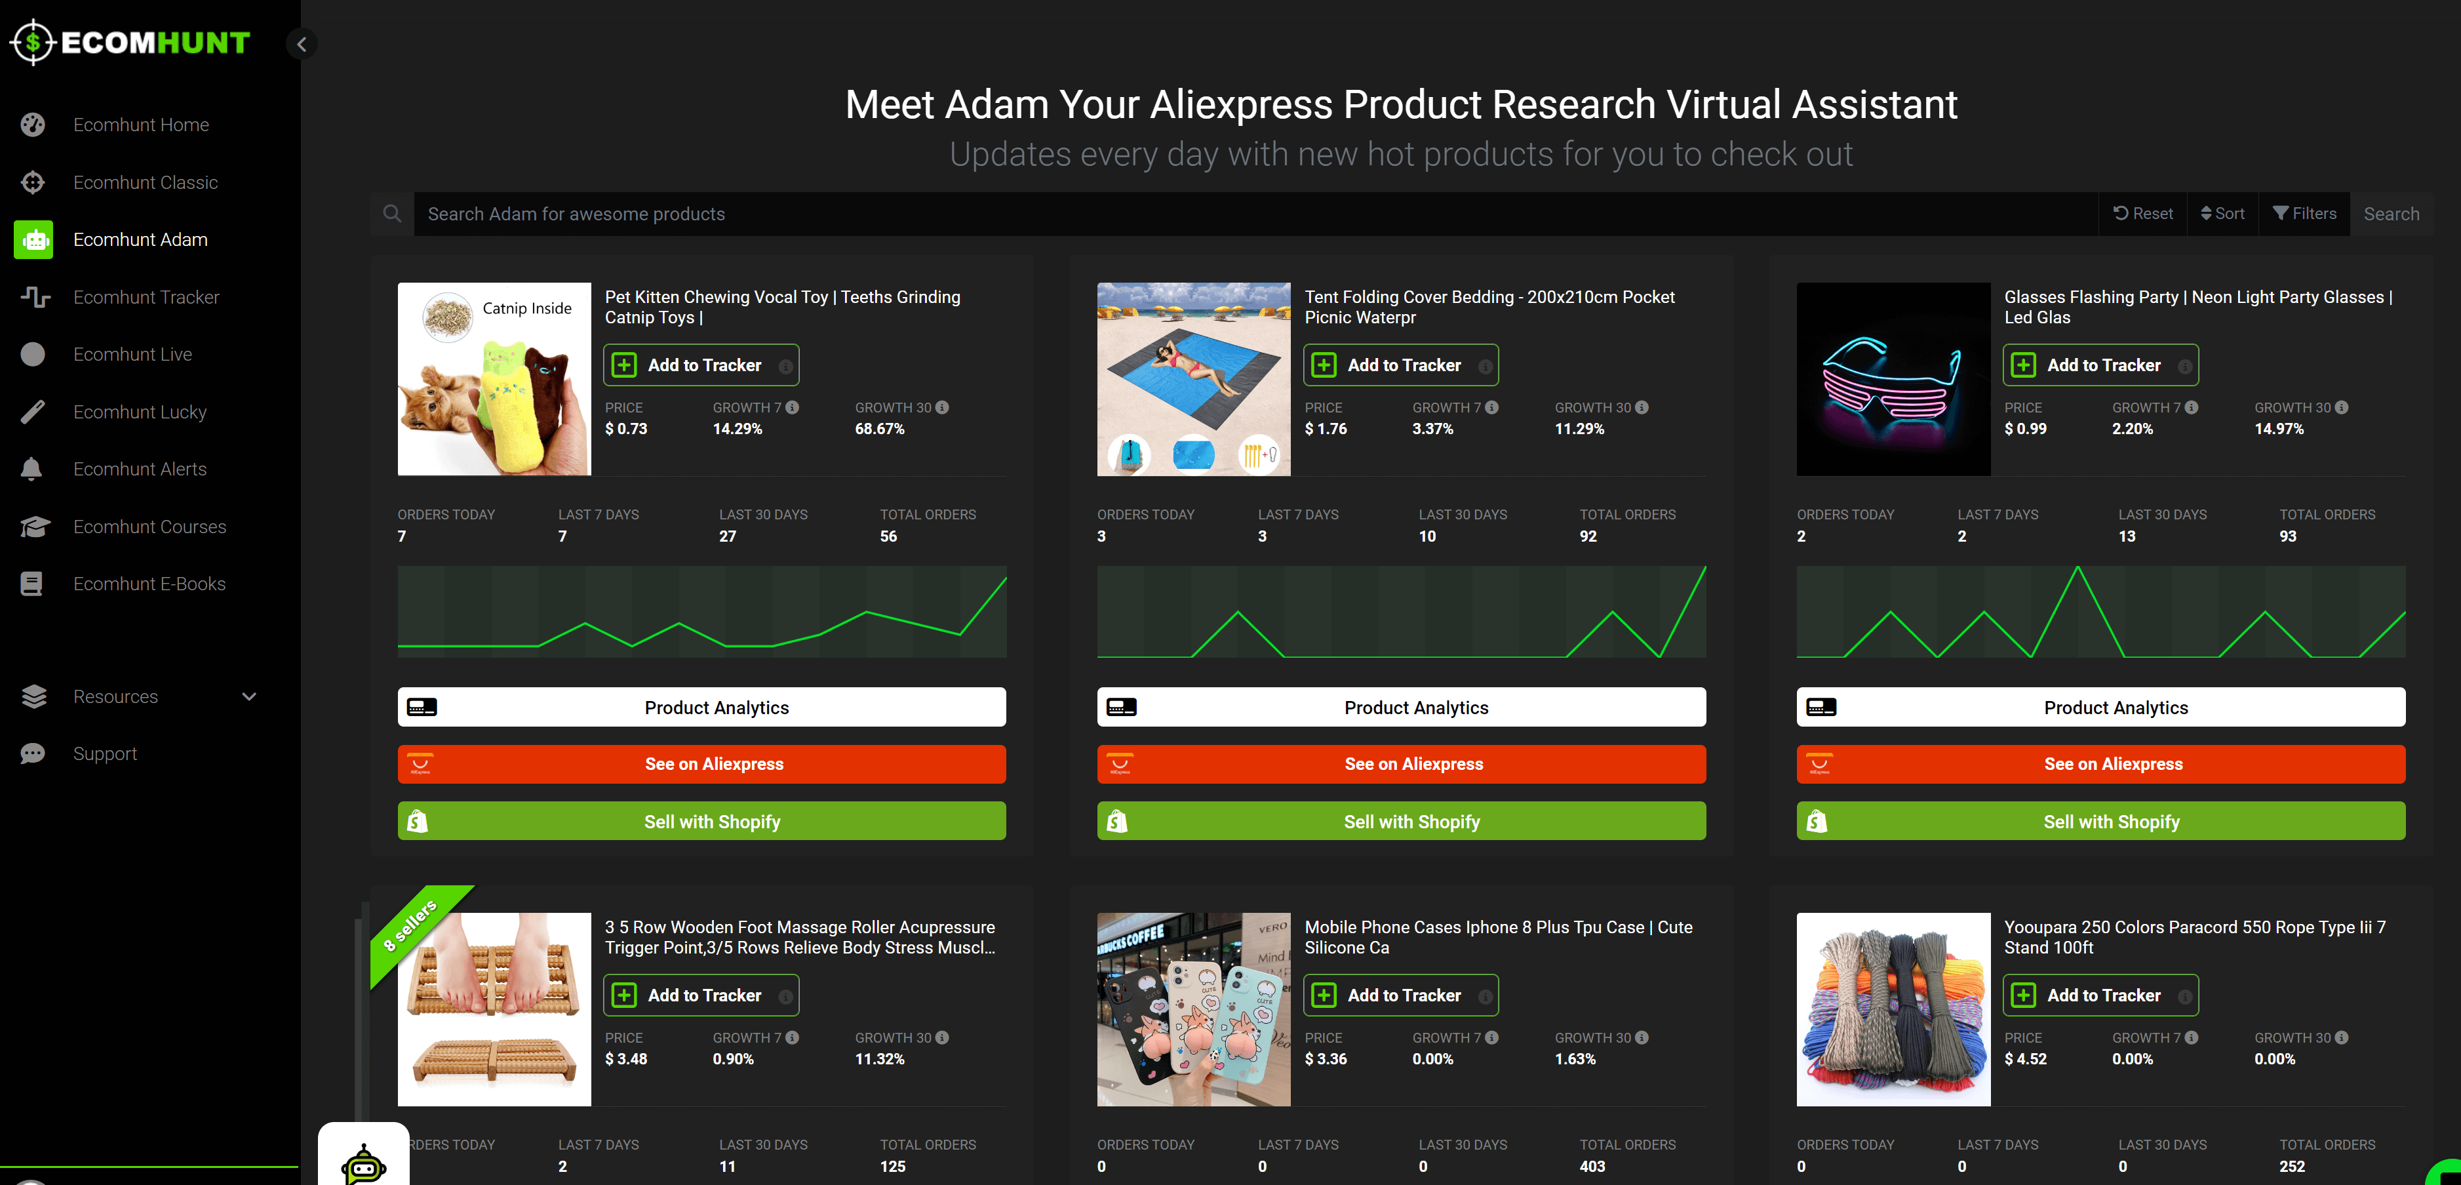This screenshot has width=2461, height=1185.
Task: Open the wooden foot massage roller thumbnail
Action: coord(494,1009)
